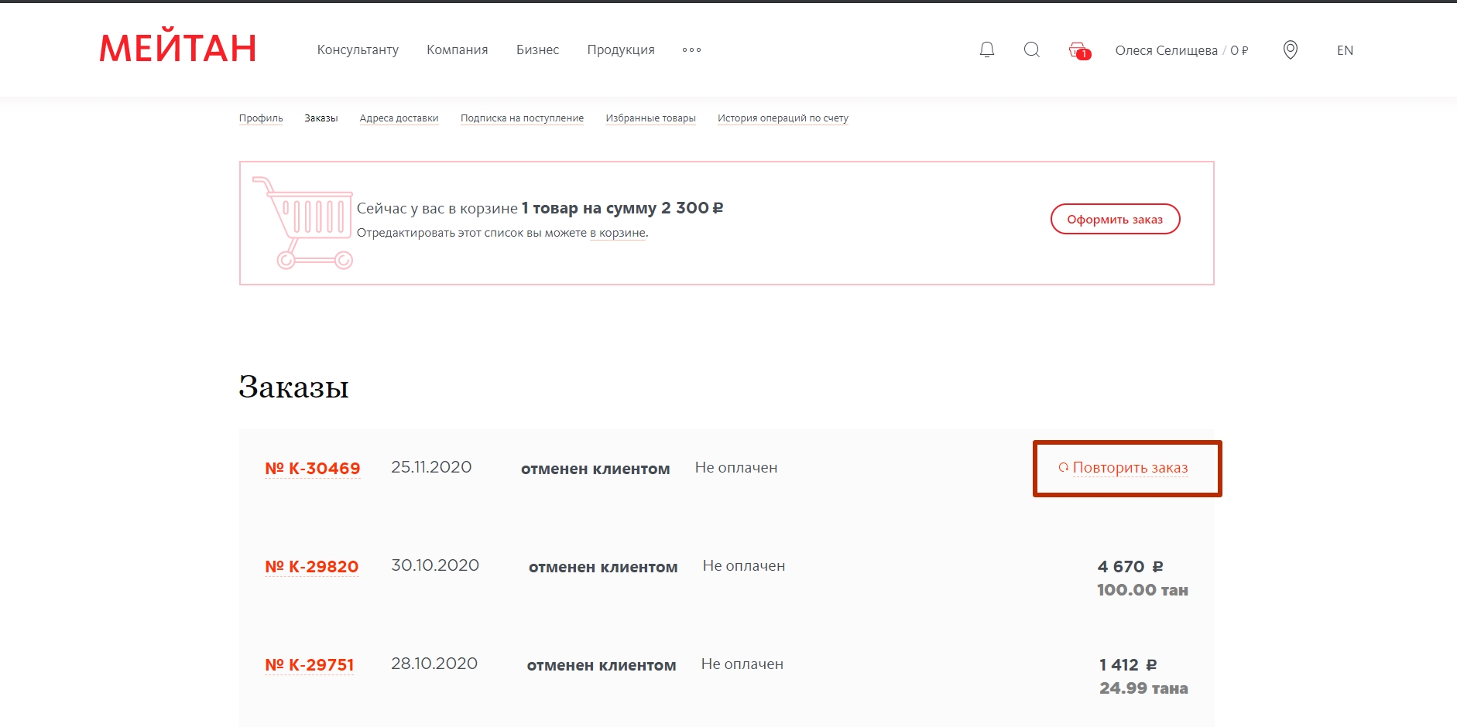The height and width of the screenshot is (727, 1457).
Task: Expand the three-dots more menu
Action: [x=691, y=50]
